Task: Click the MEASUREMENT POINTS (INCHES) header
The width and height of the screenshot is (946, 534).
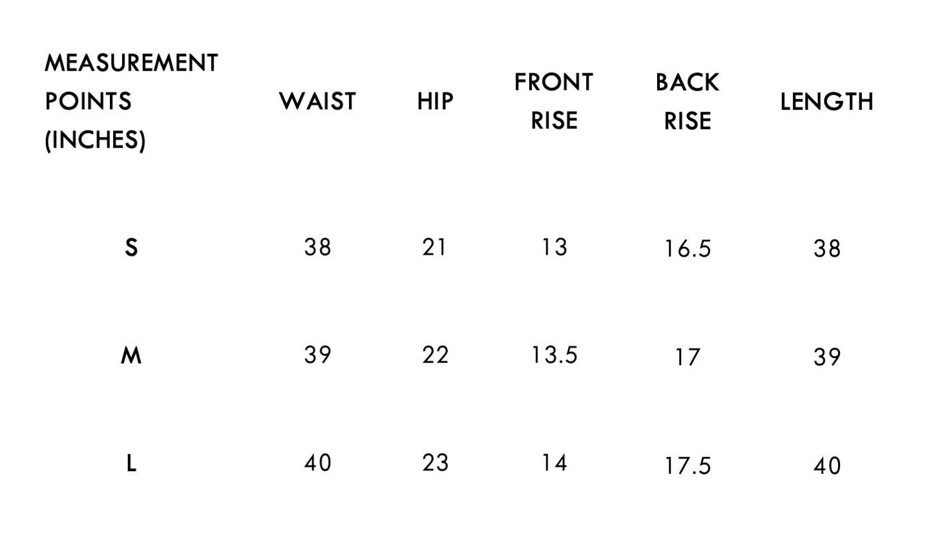Action: (131, 101)
